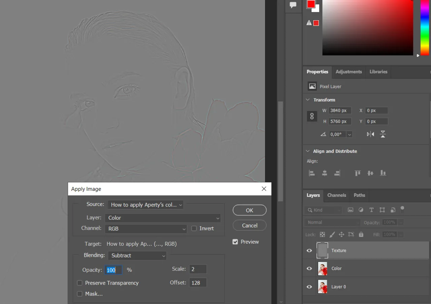Viewport: 431px width, 304px height.
Task: Open the Blending dropdown set to Subtract
Action: coord(137,256)
